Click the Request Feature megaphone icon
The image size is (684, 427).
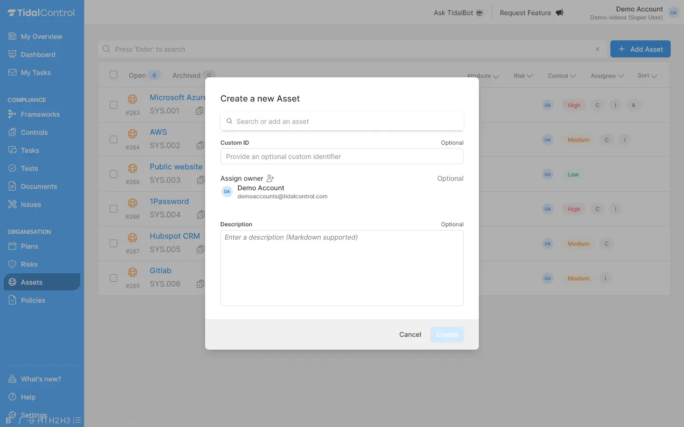(x=560, y=13)
